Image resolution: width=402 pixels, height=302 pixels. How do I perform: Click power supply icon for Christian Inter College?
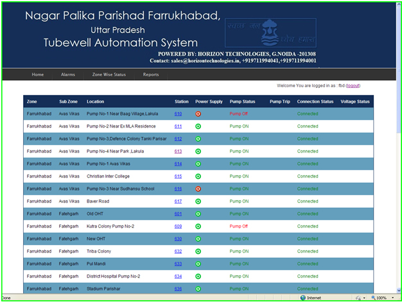click(198, 176)
